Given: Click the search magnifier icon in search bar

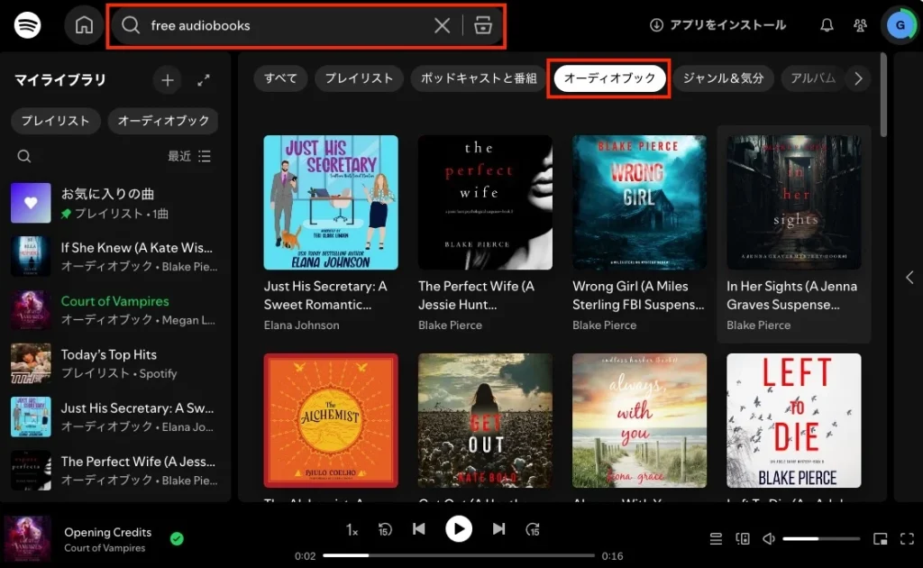Looking at the screenshot, I should pyautogui.click(x=131, y=25).
